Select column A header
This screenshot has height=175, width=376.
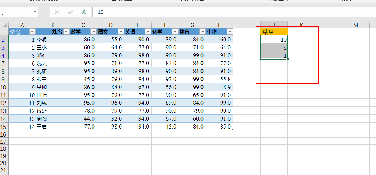(x=22, y=25)
